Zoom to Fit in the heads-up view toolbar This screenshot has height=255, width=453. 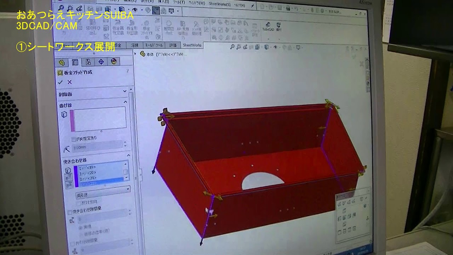[x=232, y=47]
